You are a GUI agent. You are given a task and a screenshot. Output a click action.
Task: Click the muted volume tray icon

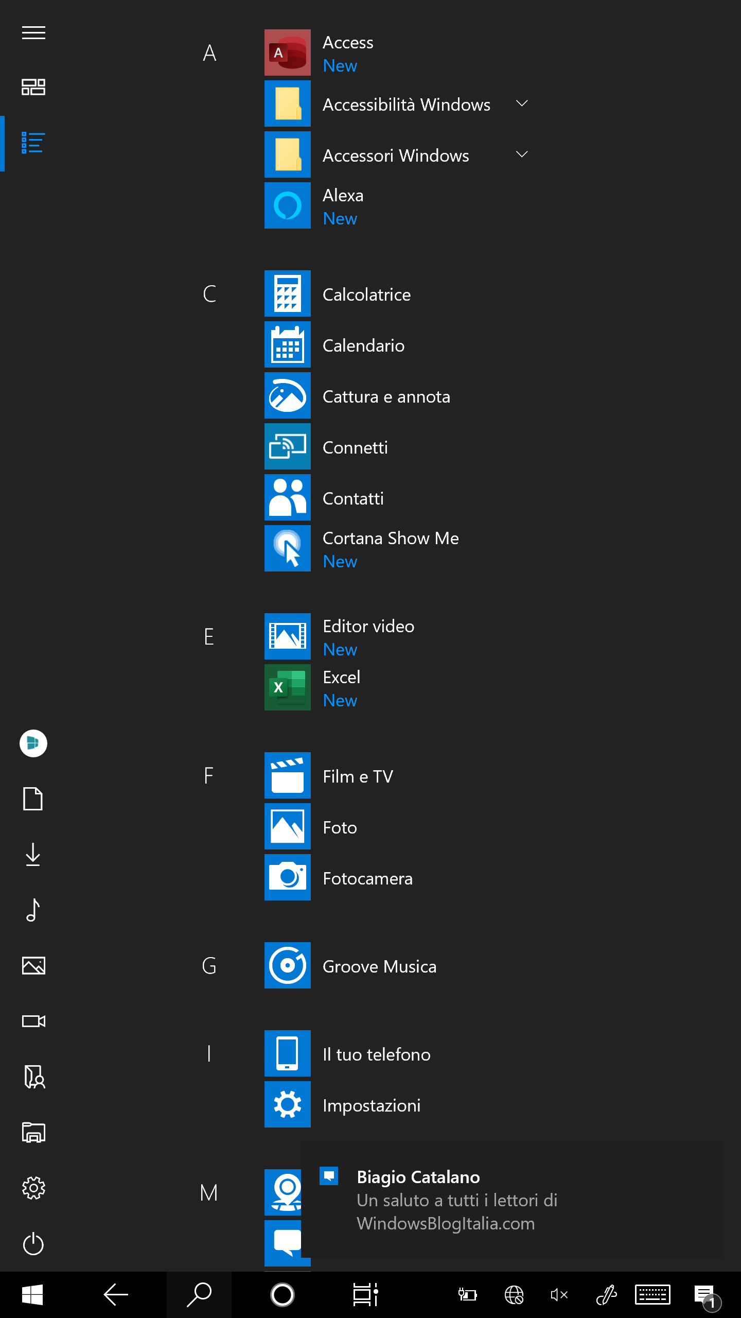pyautogui.click(x=559, y=1294)
